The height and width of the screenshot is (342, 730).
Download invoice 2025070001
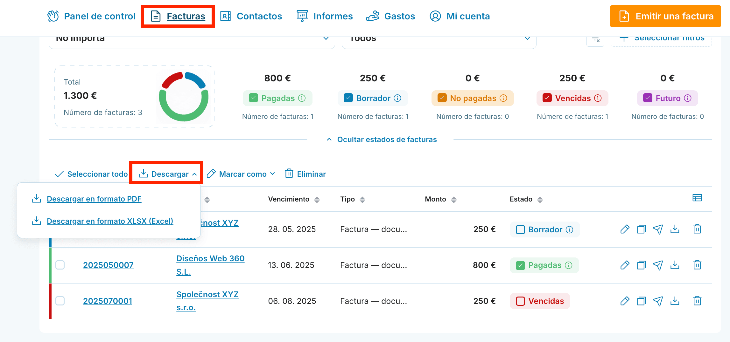(x=675, y=301)
